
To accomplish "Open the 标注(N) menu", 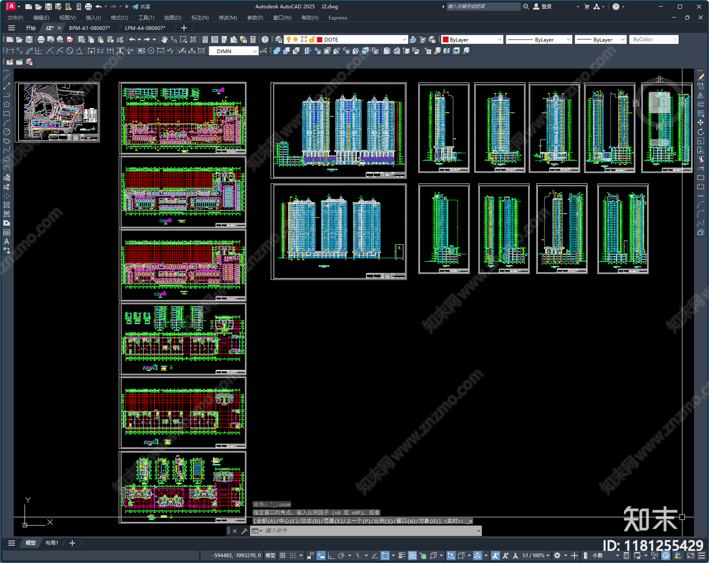I will [x=200, y=18].
